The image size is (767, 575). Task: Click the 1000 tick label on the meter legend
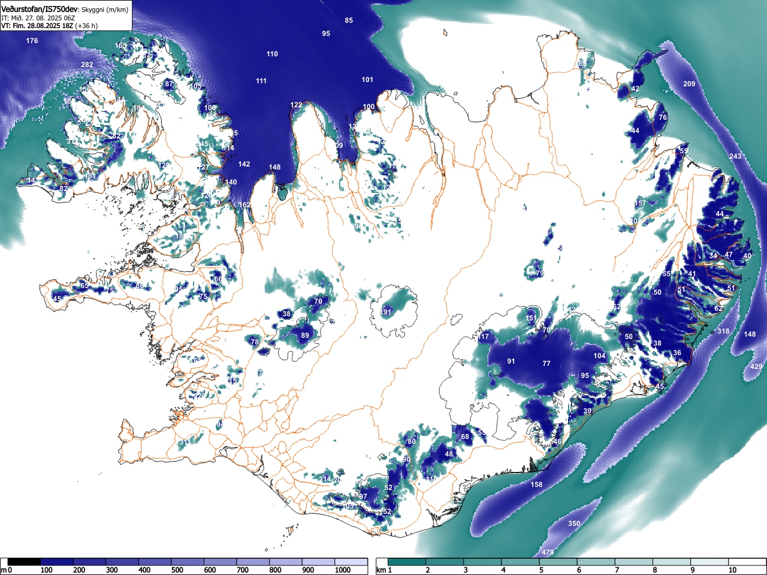pos(343,570)
